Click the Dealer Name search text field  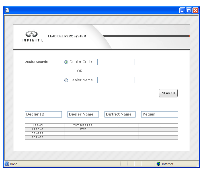[x=116, y=80]
